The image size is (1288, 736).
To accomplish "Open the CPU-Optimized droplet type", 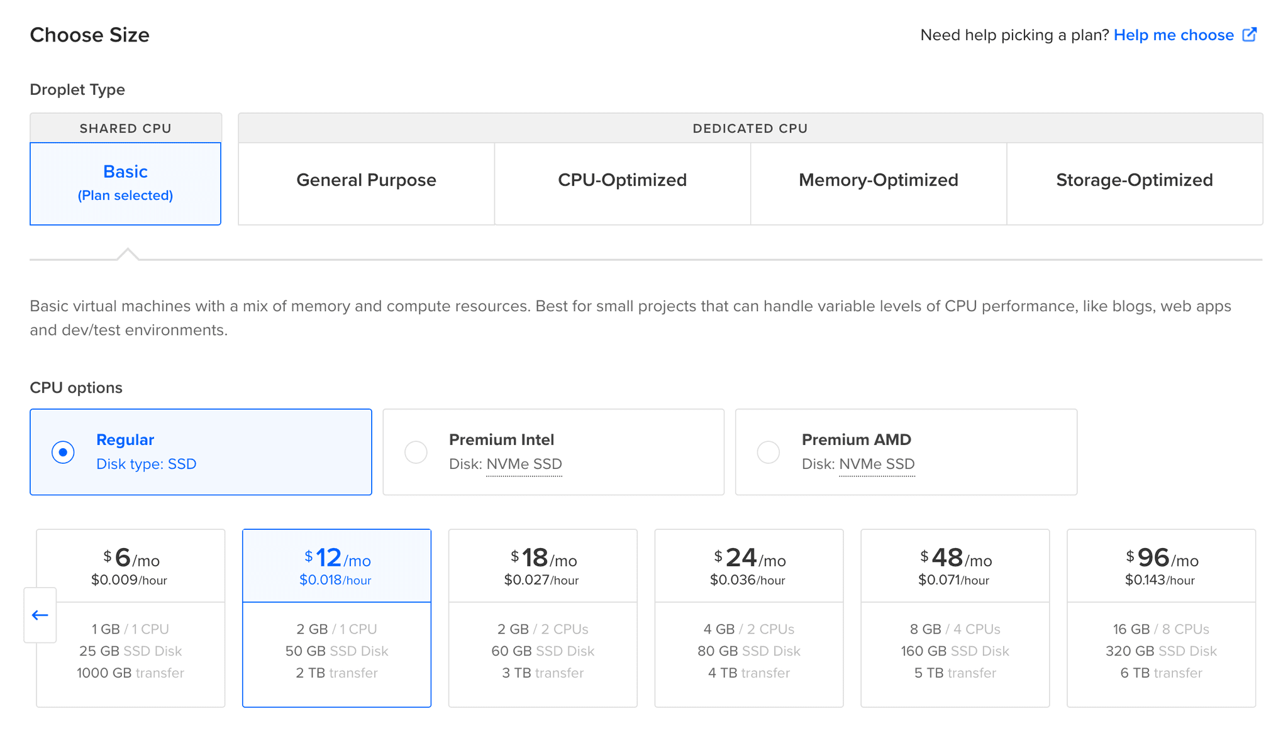I will (x=621, y=180).
